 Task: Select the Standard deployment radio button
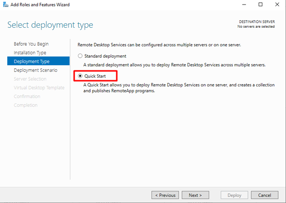tap(80, 56)
